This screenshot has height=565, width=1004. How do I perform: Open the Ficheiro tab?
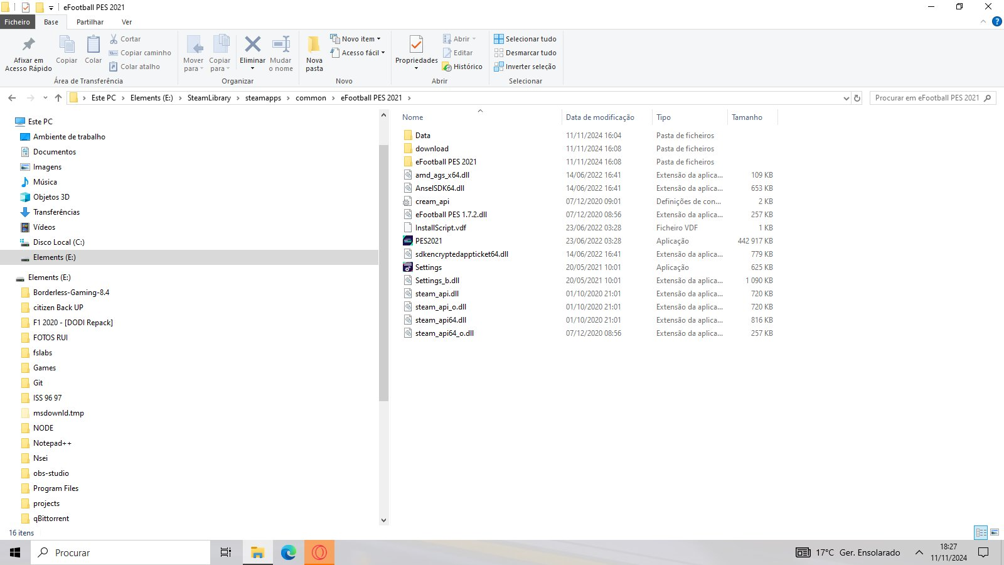point(18,22)
